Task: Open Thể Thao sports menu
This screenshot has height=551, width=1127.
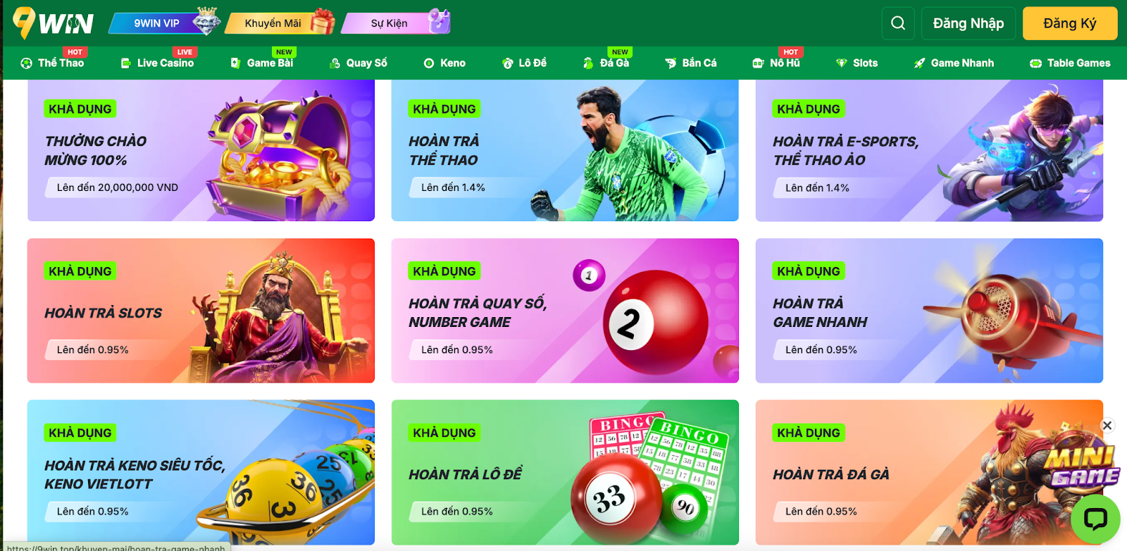Action: [x=52, y=63]
